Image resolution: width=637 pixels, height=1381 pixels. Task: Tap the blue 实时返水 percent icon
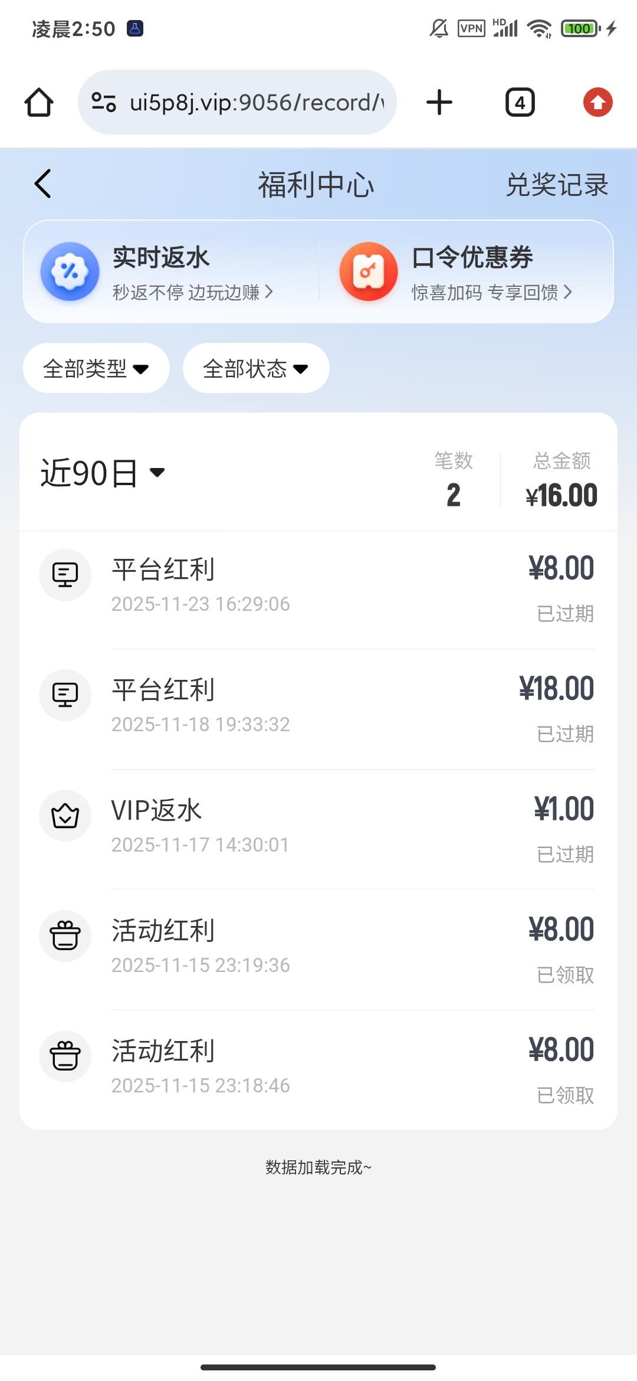pos(70,271)
